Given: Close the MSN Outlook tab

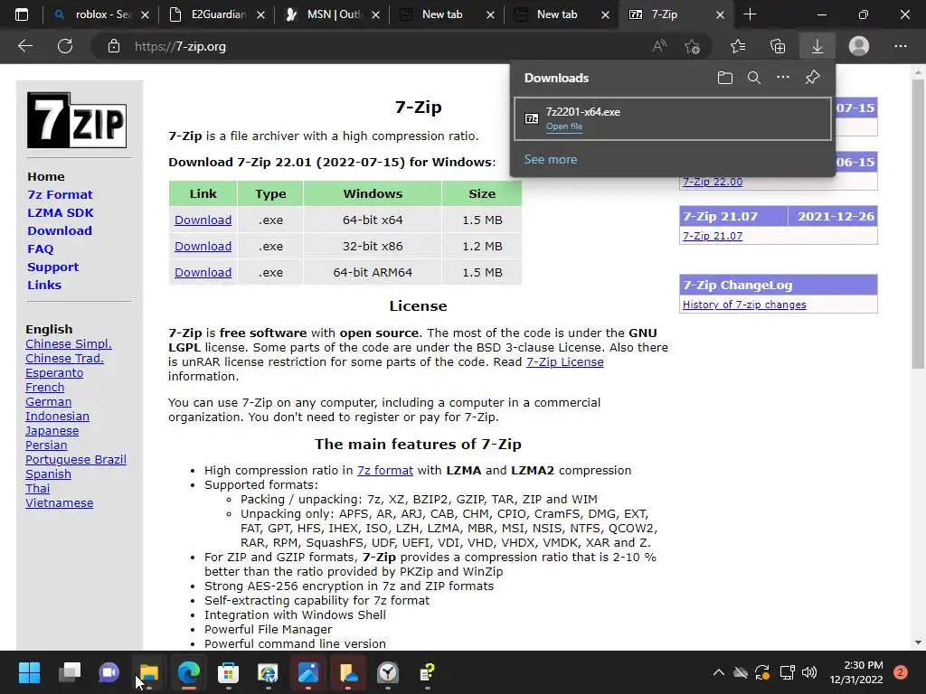Looking at the screenshot, I should pos(375,14).
